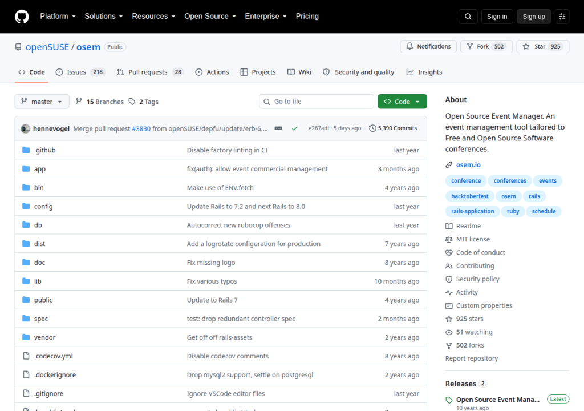Screen dimensions: 584x411
Task: Open the dist folder
Action: click(39, 244)
